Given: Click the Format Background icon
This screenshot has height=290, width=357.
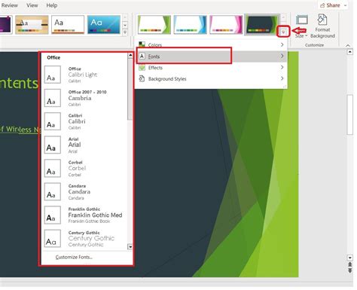Looking at the screenshot, I should click(x=322, y=20).
